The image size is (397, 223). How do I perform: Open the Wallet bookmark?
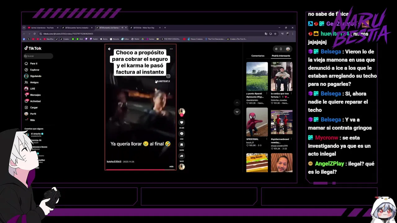coord(135,39)
